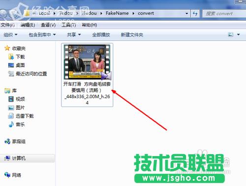The height and width of the screenshot is (186, 246).
Task: Select 最近访问的位置 in sidebar
Action: [x=31, y=74]
